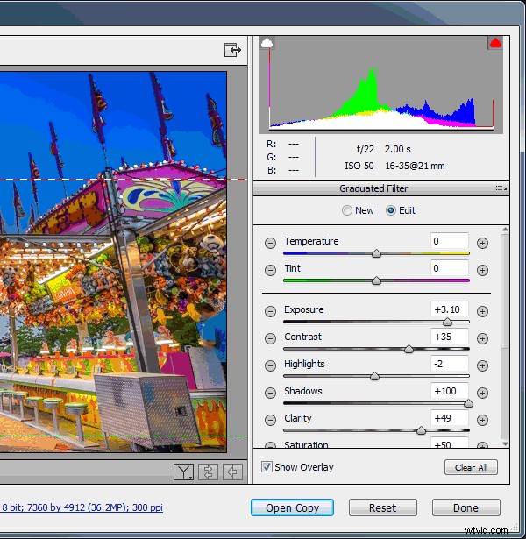Toggle full screen mode icon
This screenshot has width=526, height=539.
(232, 50)
